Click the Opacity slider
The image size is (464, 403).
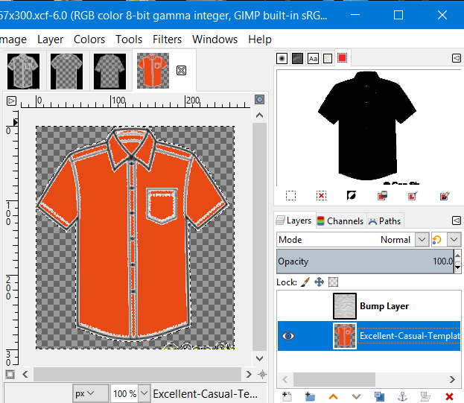point(365,261)
